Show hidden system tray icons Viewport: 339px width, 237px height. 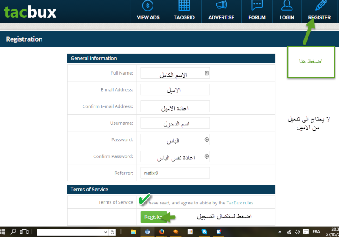[x=280, y=232]
